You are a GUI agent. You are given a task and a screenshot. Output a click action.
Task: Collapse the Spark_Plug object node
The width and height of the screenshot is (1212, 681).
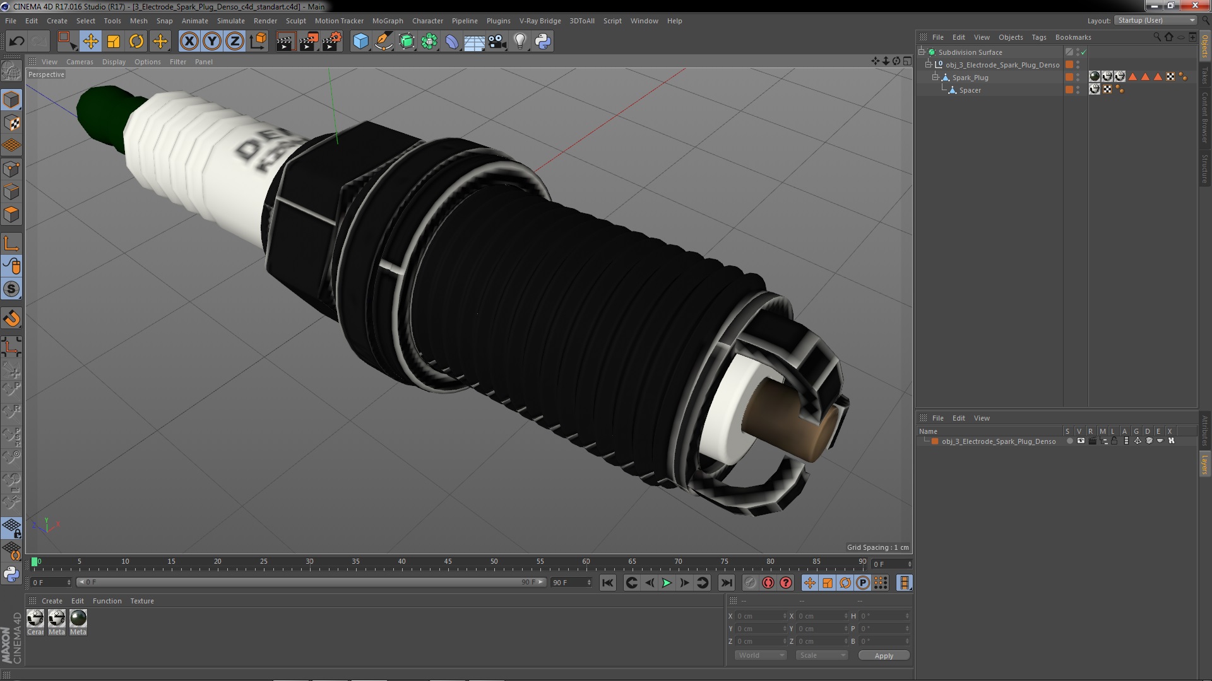click(x=936, y=78)
